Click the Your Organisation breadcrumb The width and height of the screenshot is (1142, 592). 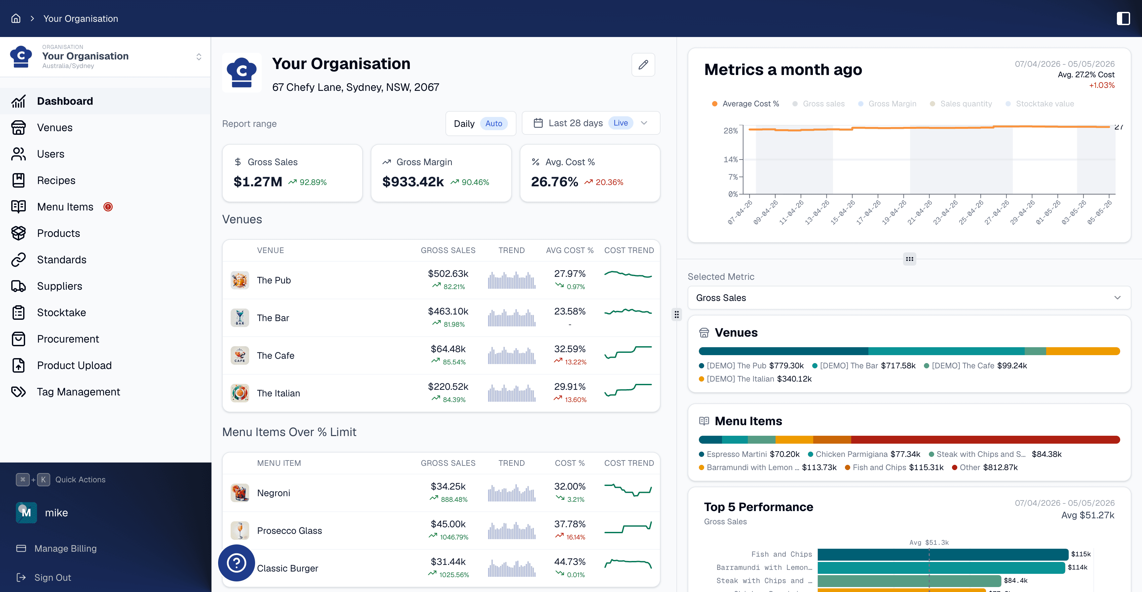(x=81, y=18)
